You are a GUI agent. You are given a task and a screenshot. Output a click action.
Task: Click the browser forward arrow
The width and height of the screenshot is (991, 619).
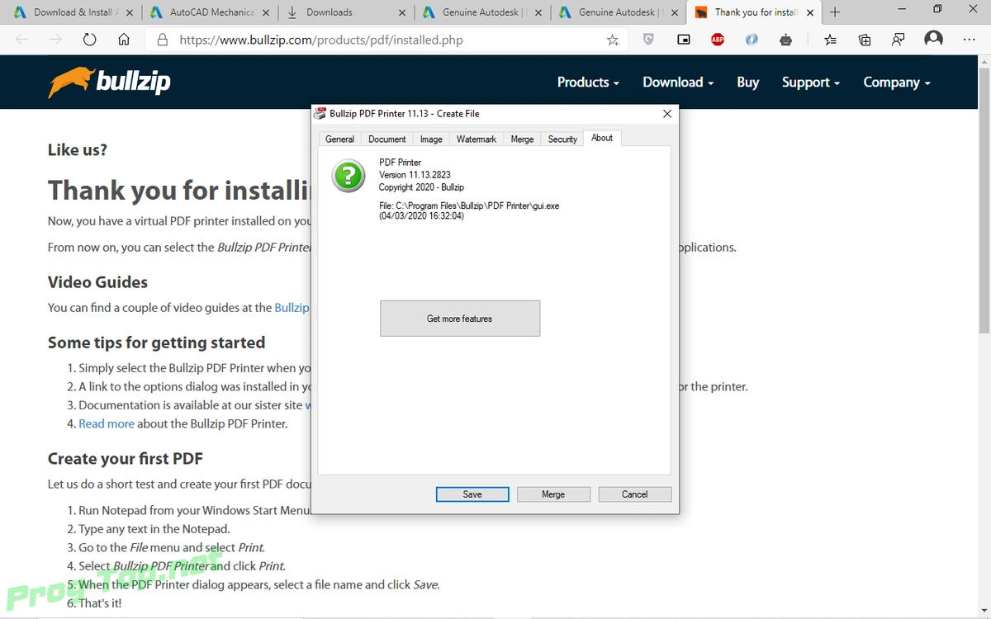[55, 40]
